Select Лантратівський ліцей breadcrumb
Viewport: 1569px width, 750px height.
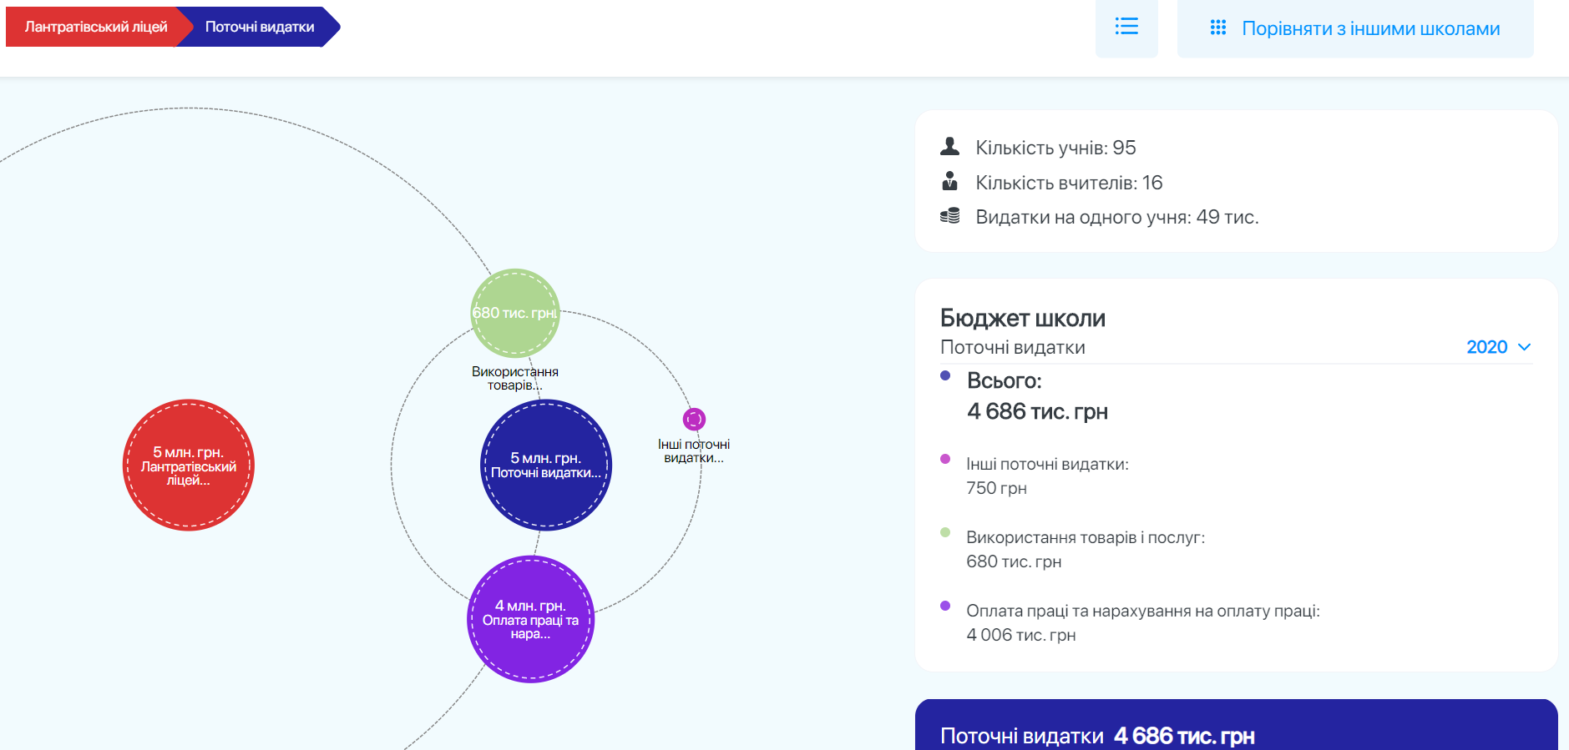point(95,27)
